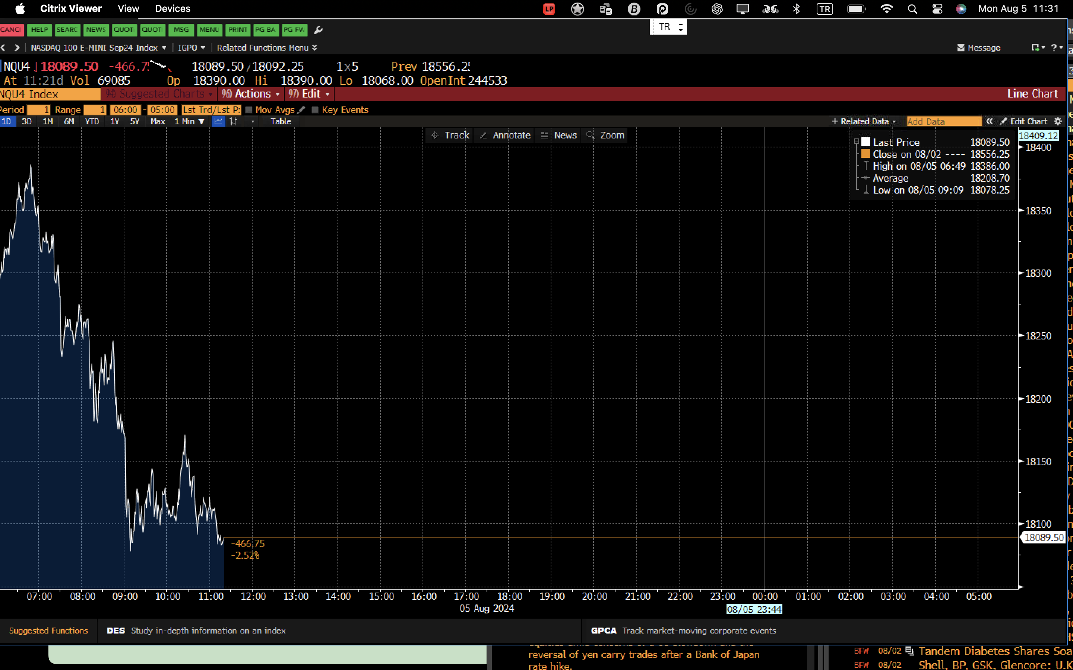The width and height of the screenshot is (1073, 670).
Task: Go forward with the right arrow navigation
Action: pos(17,47)
